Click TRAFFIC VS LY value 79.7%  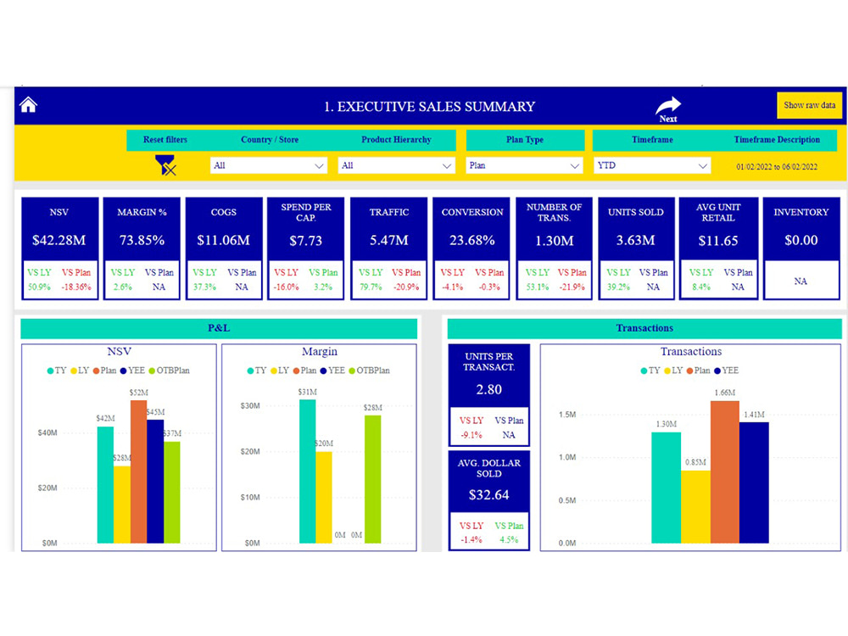tap(371, 287)
